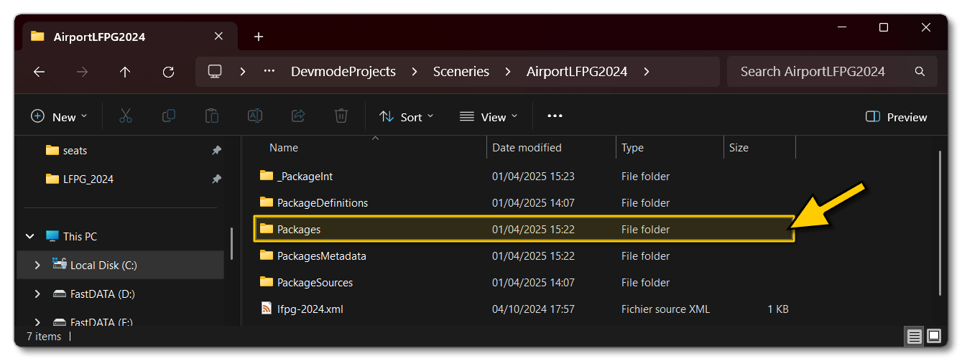The image size is (962, 361).
Task: Click the address bar ellipsis for hidden path
Action: pyautogui.click(x=269, y=72)
